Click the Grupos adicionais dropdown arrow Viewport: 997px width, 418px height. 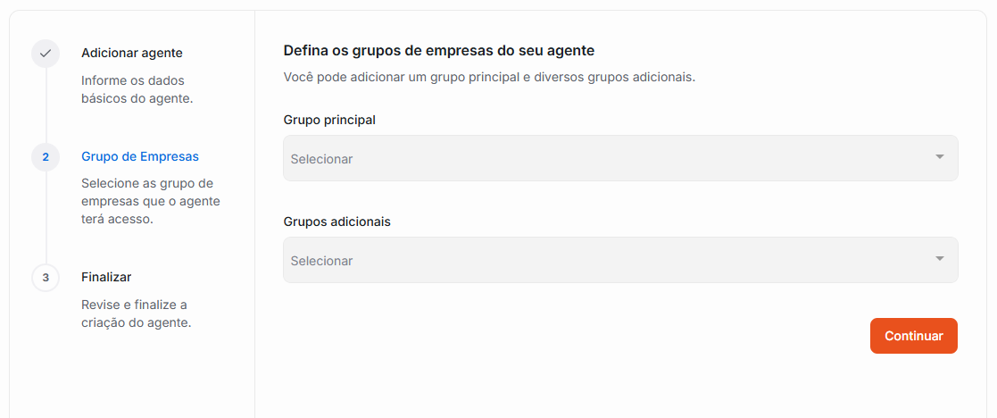(x=939, y=259)
